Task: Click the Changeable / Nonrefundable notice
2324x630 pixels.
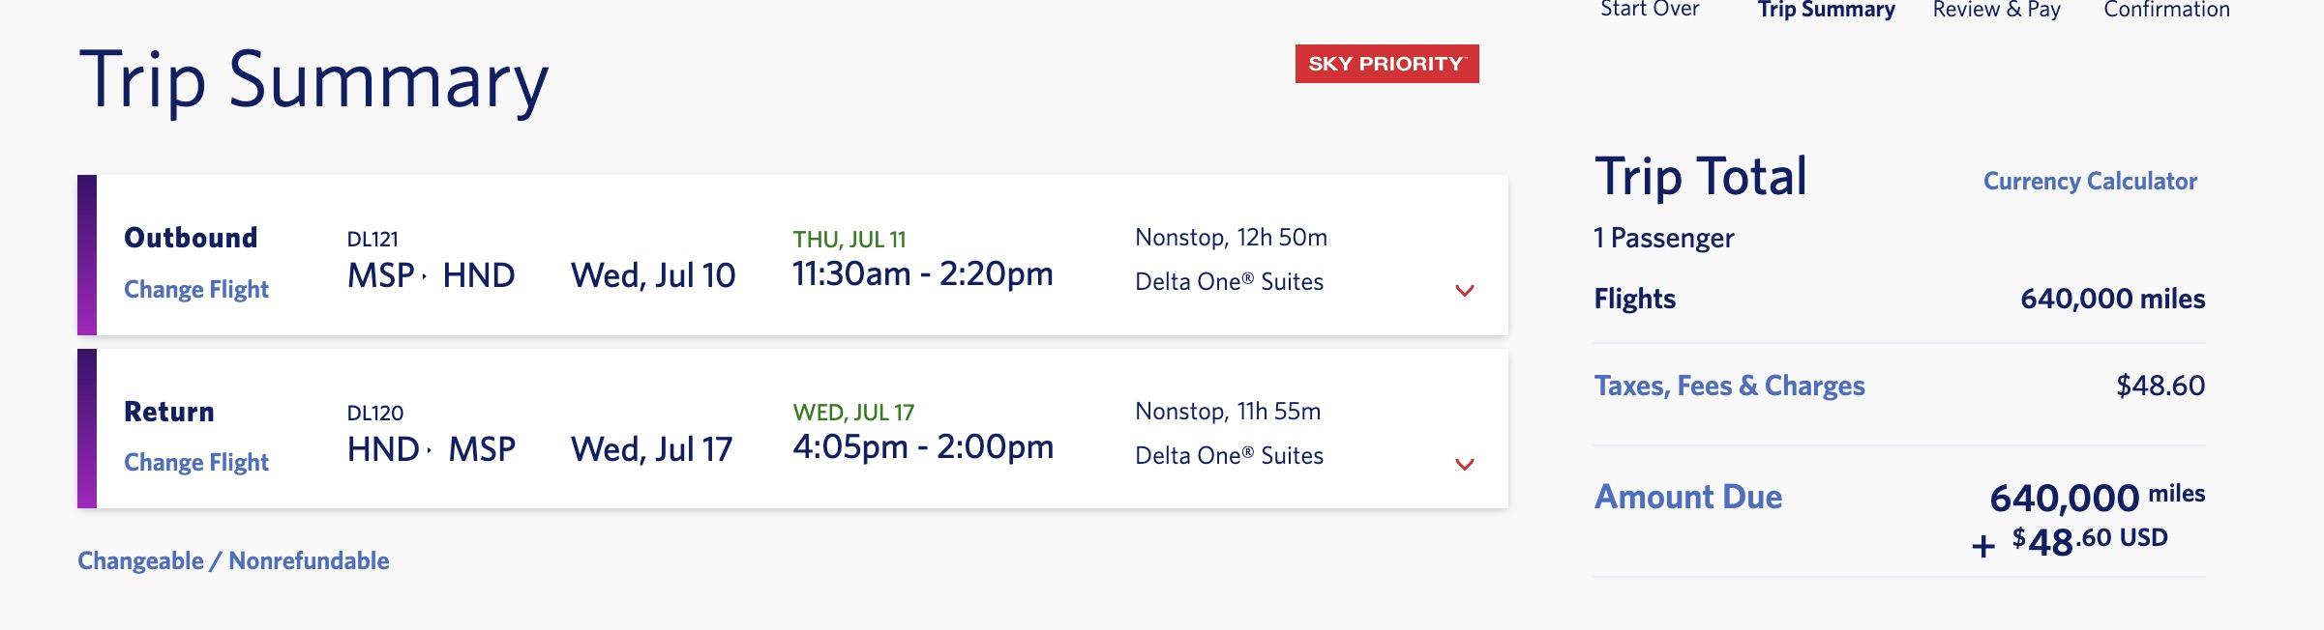Action: click(233, 559)
